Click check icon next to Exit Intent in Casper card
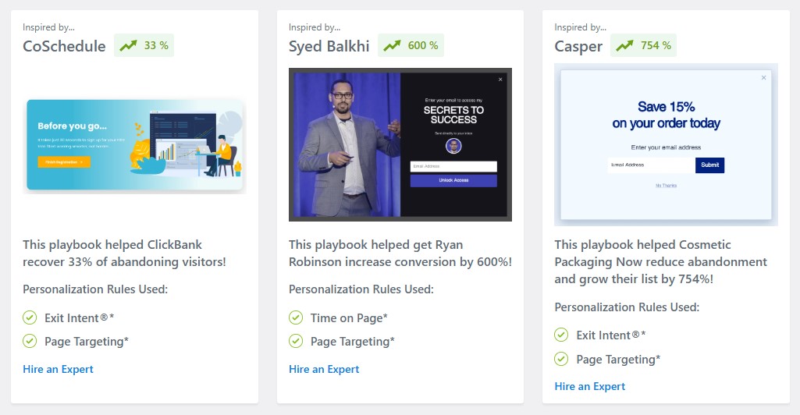800x415 pixels. [561, 335]
